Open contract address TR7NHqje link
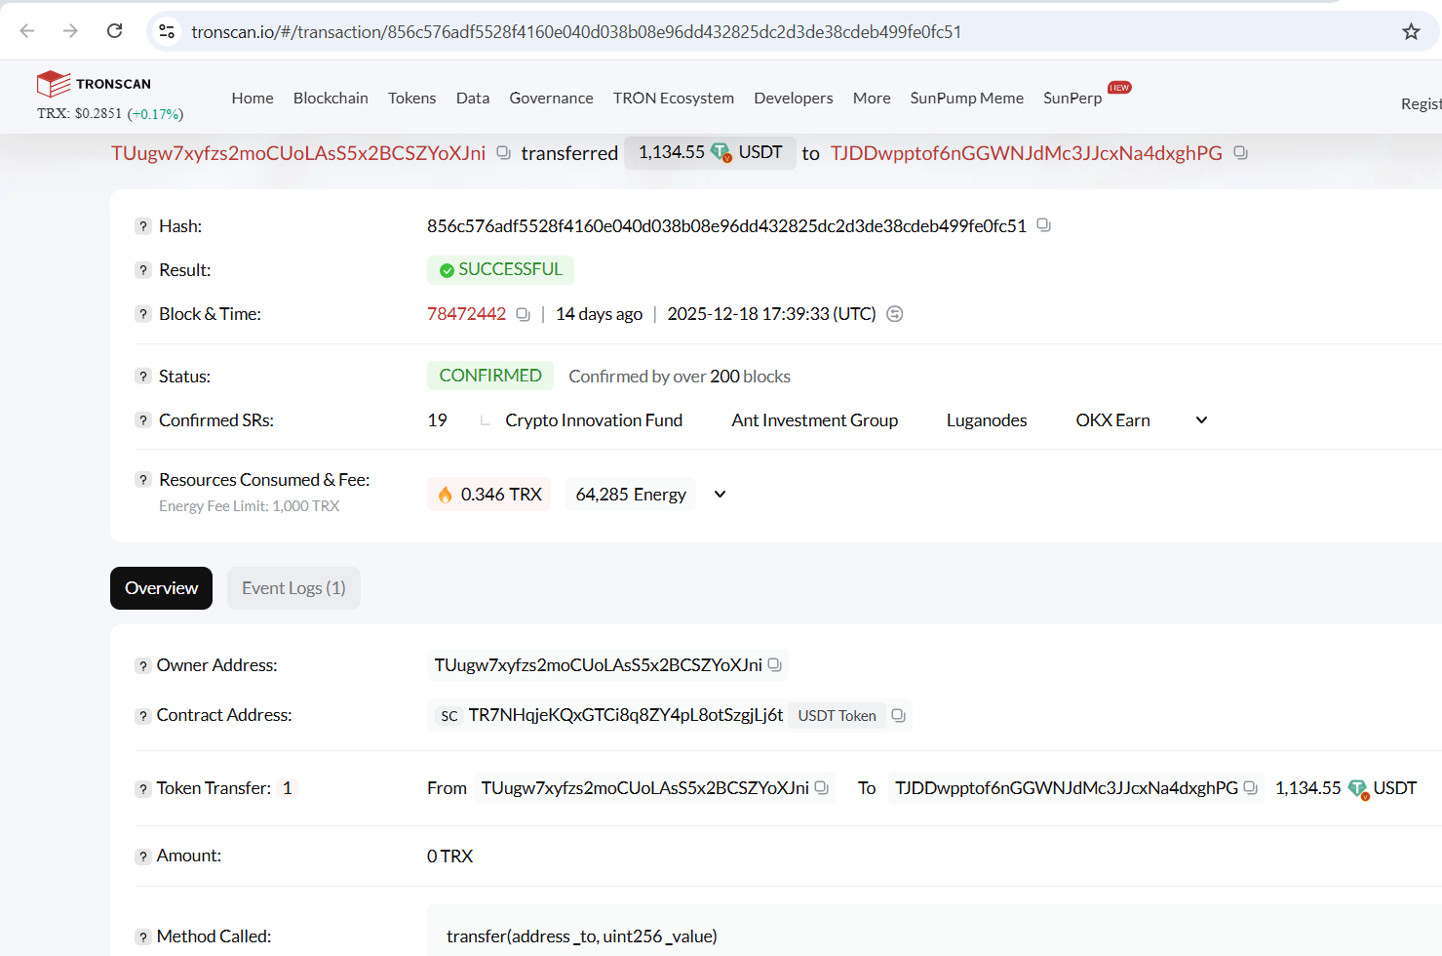 click(625, 715)
